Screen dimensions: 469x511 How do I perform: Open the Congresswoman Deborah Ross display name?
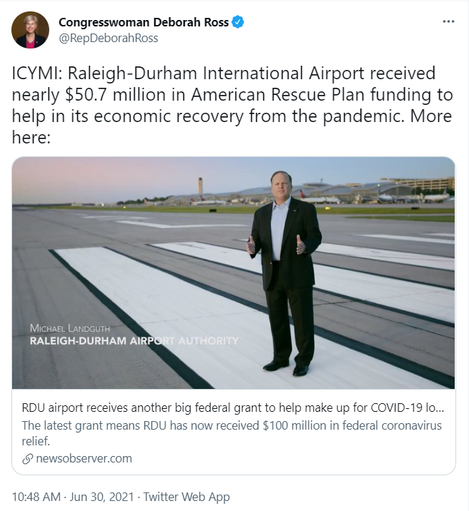(x=143, y=22)
